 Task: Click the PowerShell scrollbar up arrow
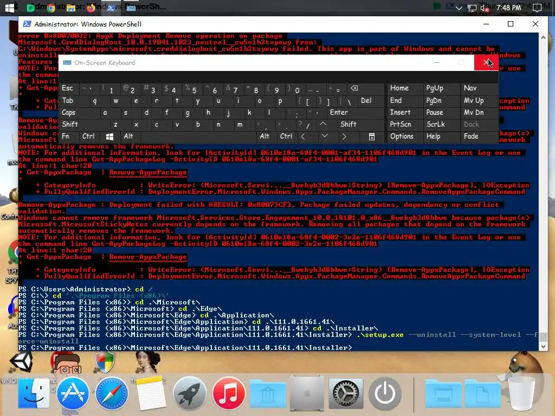(543, 37)
